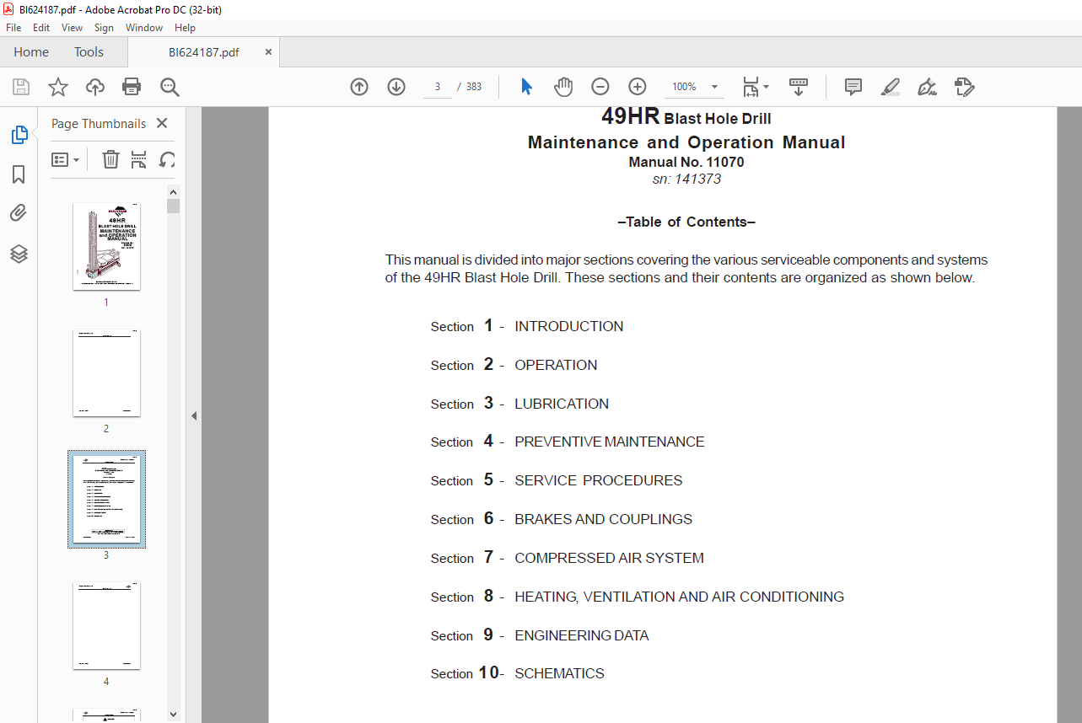Add file to starred via star icon
Screen dimensions: 1082x723
[x=58, y=87]
